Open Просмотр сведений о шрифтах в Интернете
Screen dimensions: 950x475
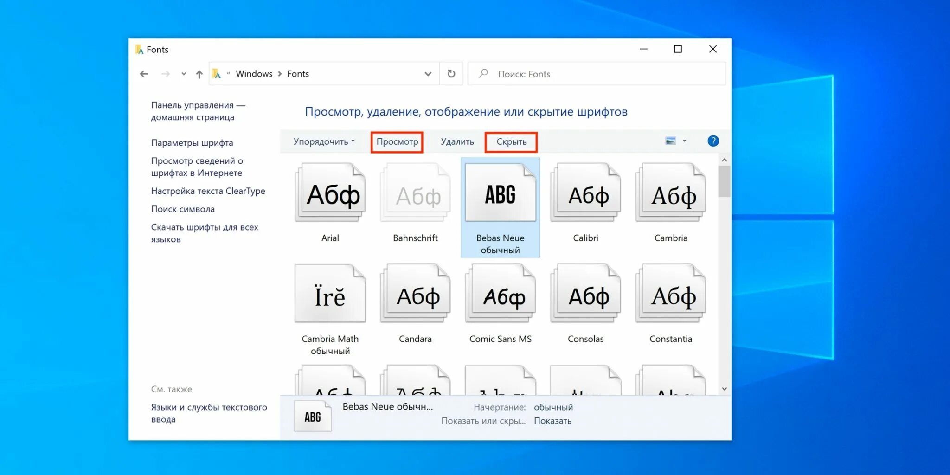pos(197,167)
